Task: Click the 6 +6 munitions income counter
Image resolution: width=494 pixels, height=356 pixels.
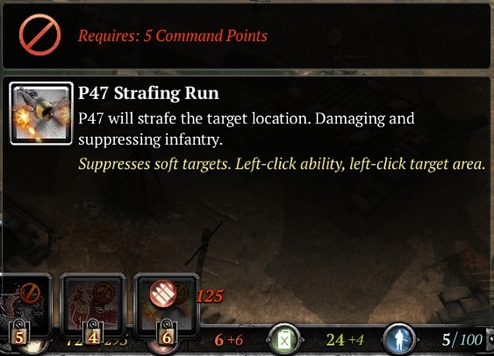Action: coord(229,340)
